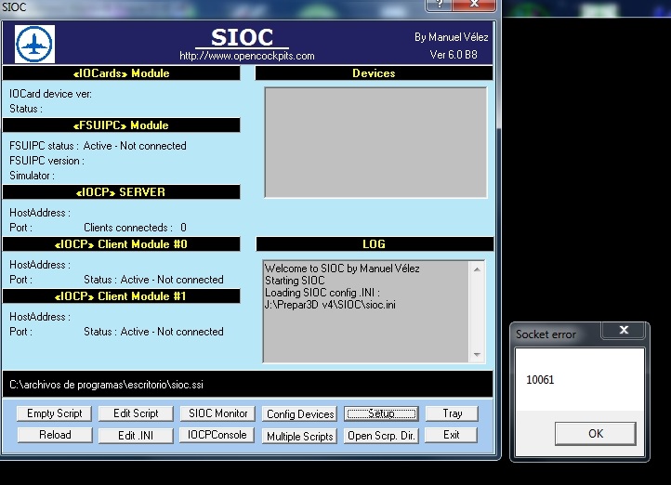Viewport: 671px width, 485px height.
Task: Click the empty Devices list box
Action: [x=375, y=143]
